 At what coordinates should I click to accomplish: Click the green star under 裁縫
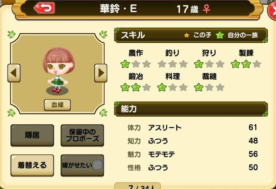[199, 87]
